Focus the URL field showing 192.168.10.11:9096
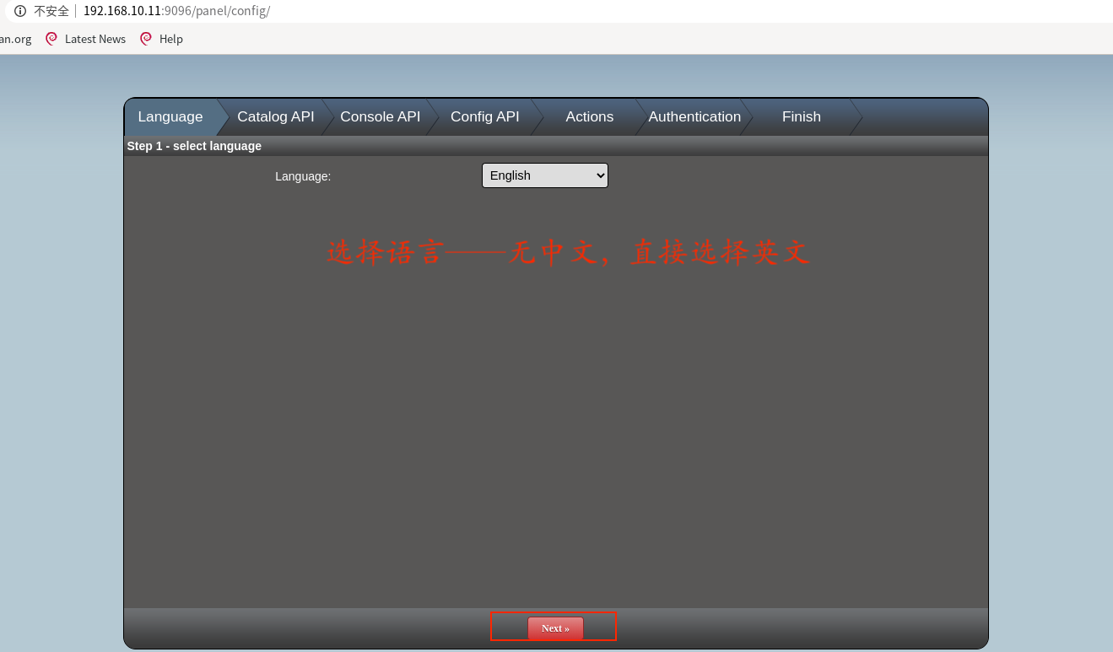The height and width of the screenshot is (652, 1113). click(176, 11)
